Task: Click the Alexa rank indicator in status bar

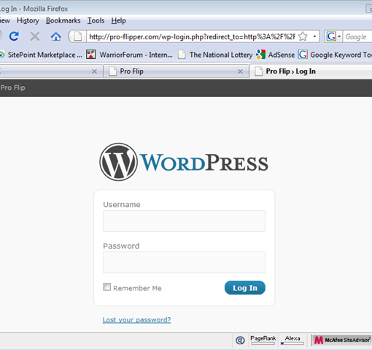Action: tap(292, 340)
